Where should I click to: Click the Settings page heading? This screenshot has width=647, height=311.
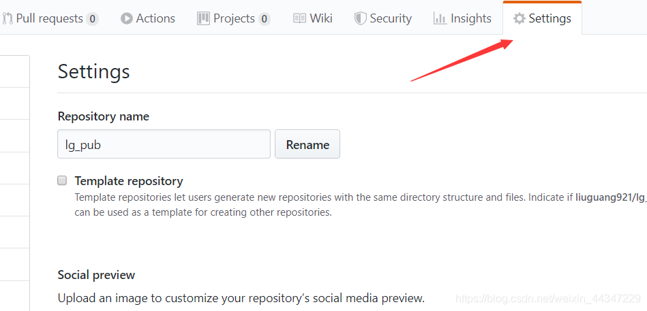[x=93, y=71]
